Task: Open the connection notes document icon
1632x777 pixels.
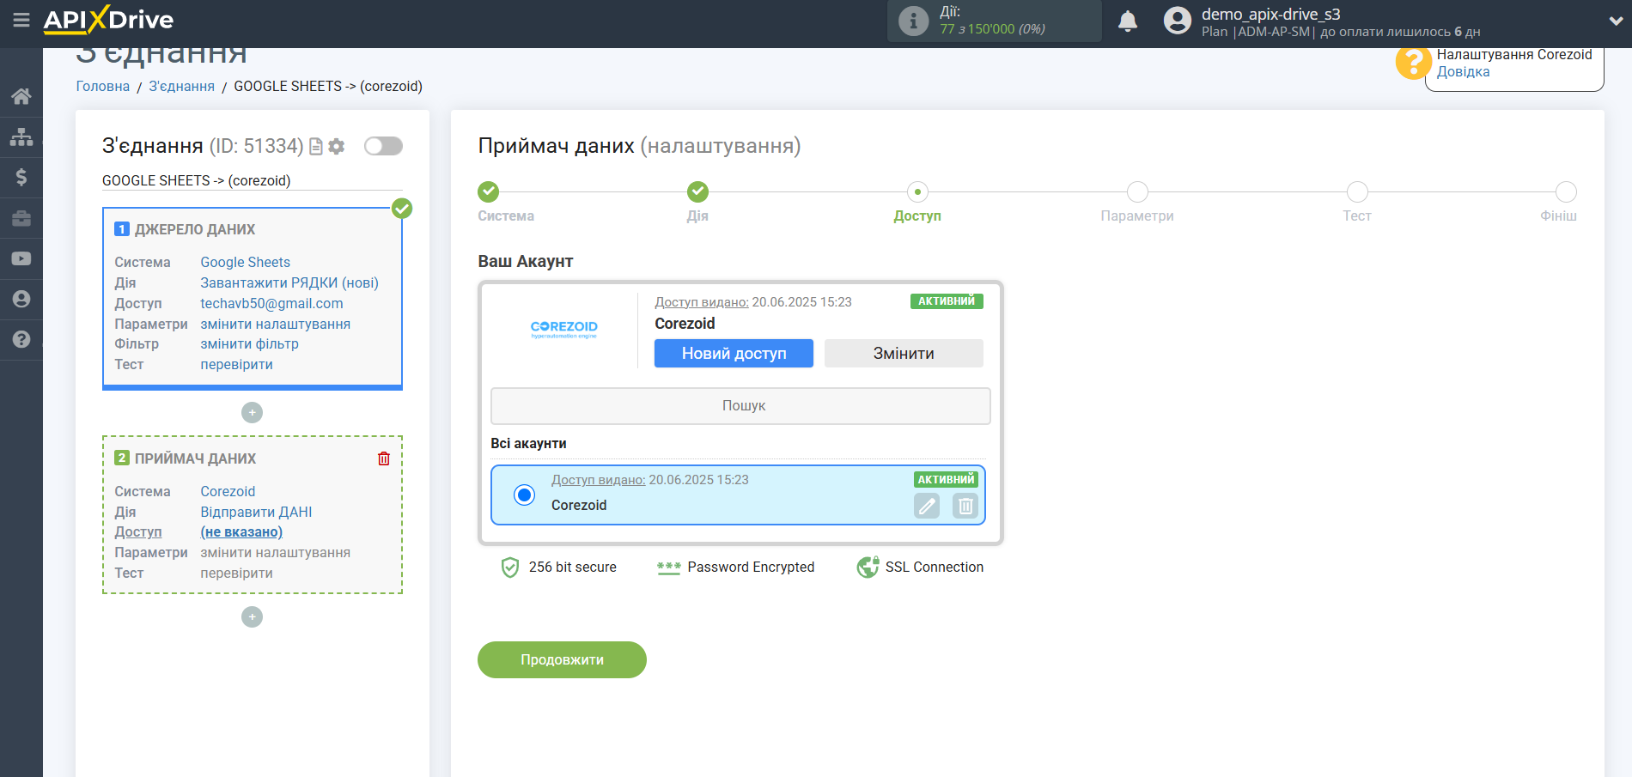Action: click(x=316, y=147)
